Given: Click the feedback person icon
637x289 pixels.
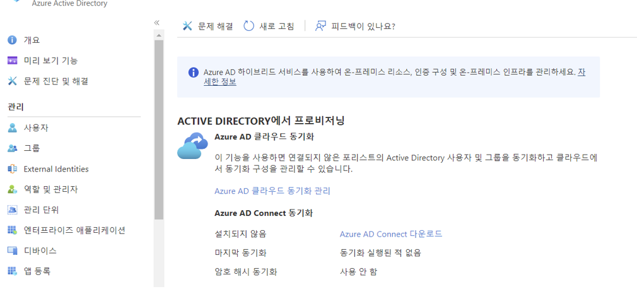Looking at the screenshot, I should (321, 26).
